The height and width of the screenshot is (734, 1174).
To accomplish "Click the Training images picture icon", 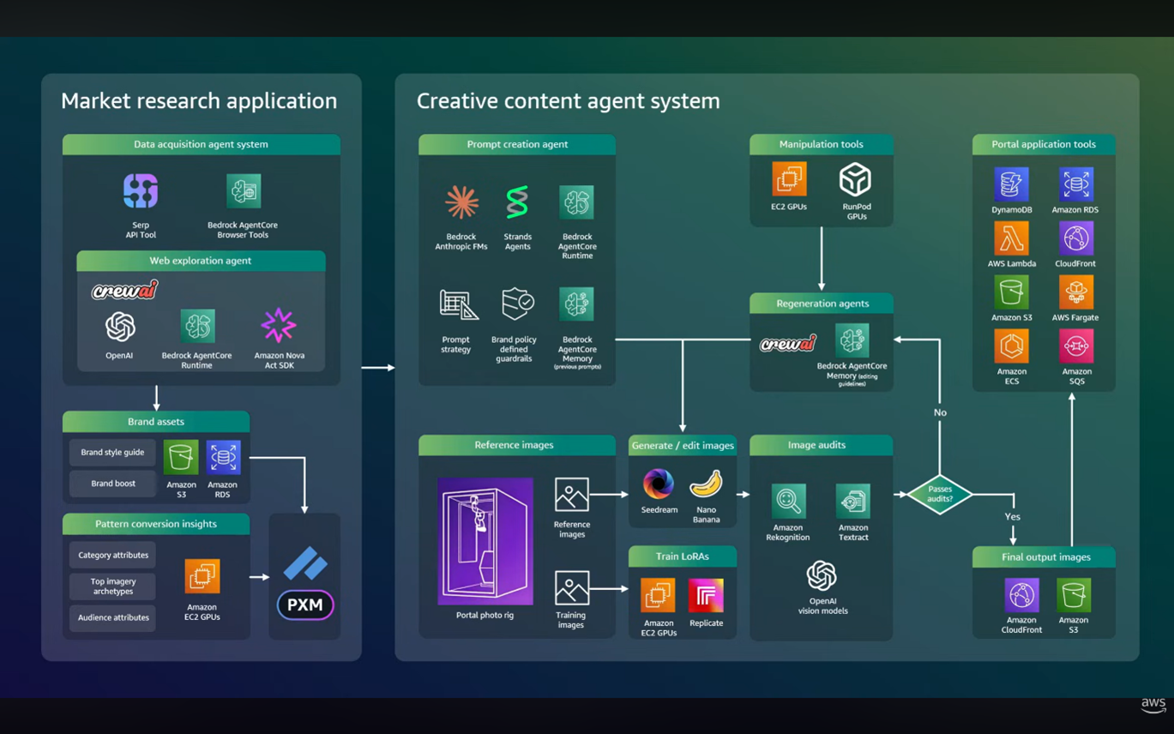I will point(572,589).
